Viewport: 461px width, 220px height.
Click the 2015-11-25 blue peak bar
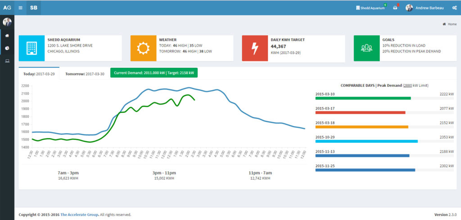click(366, 170)
